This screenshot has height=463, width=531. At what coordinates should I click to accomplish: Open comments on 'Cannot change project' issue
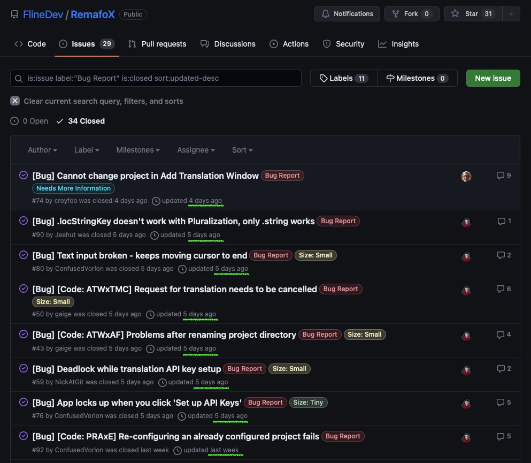504,175
